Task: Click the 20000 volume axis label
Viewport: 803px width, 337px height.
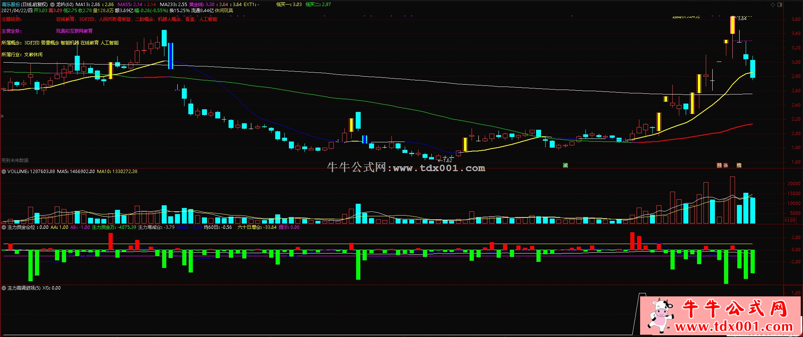Action: 794,184
